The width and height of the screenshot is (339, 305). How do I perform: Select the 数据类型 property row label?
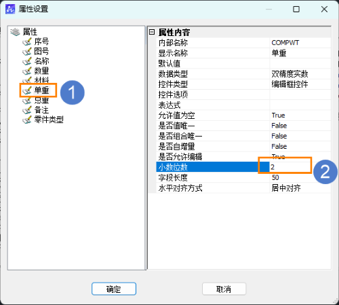point(173,74)
